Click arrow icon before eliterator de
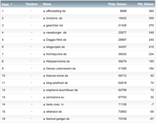 (x=44, y=112)
